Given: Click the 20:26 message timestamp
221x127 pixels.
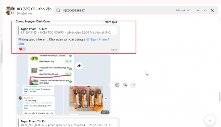Looking at the screenshot, I should coord(114,50).
